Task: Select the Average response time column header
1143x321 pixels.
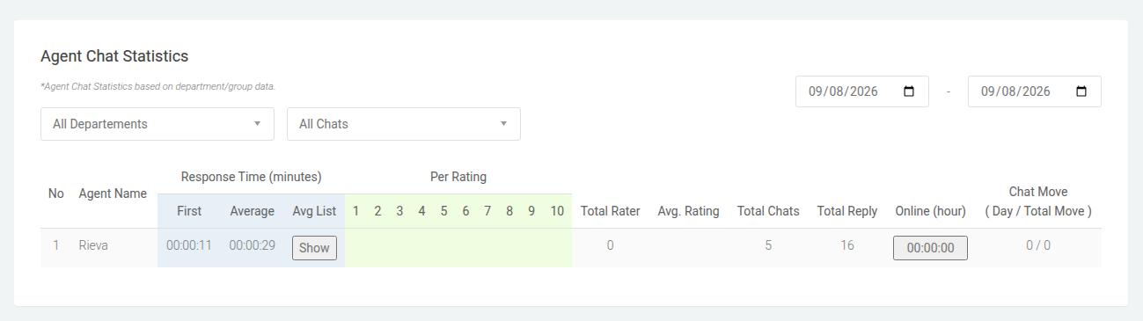Action: (253, 211)
